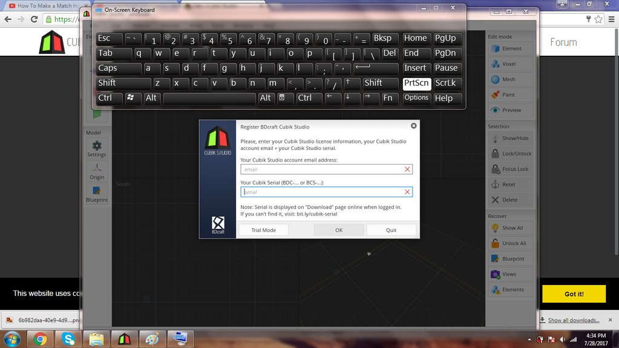Toggle Caps key on On-Screen Keyboard
The width and height of the screenshot is (619, 348).
tap(119, 68)
